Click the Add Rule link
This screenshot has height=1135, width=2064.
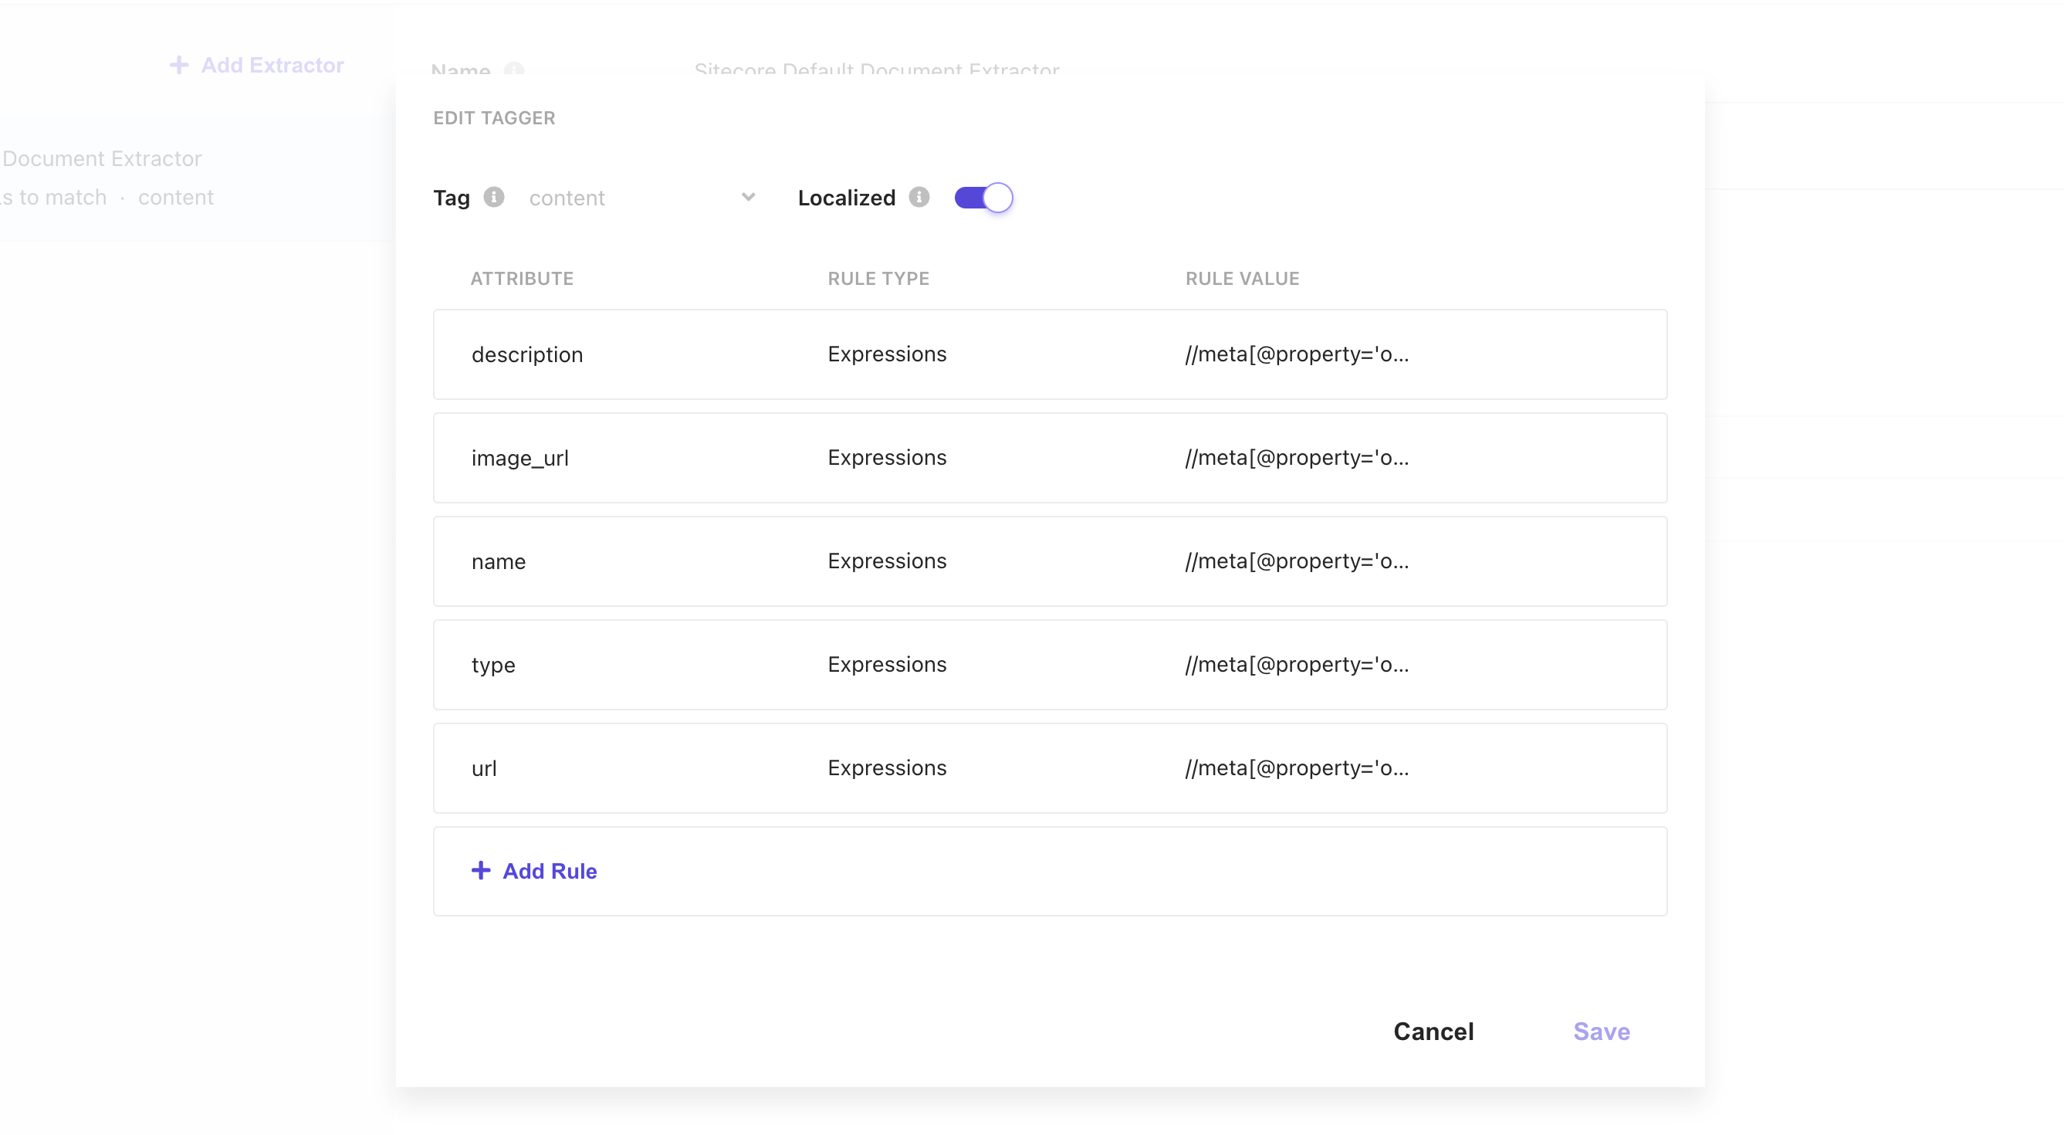[x=550, y=870]
